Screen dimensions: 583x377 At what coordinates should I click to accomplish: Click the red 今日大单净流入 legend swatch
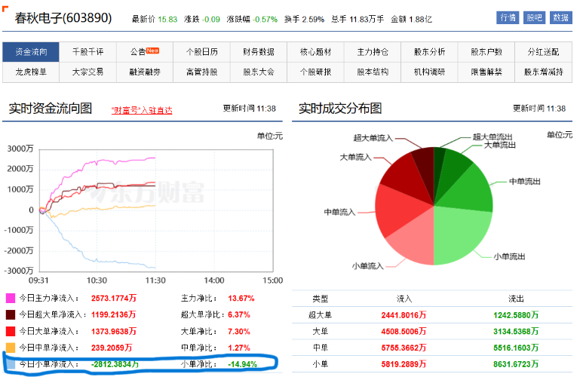coord(11,331)
